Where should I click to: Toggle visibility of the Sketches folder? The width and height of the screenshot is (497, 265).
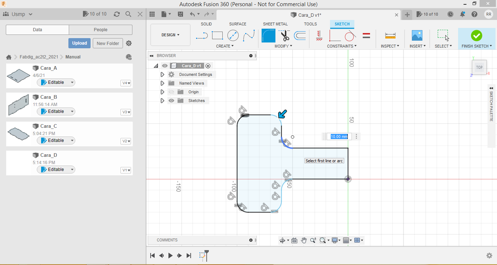[171, 101]
